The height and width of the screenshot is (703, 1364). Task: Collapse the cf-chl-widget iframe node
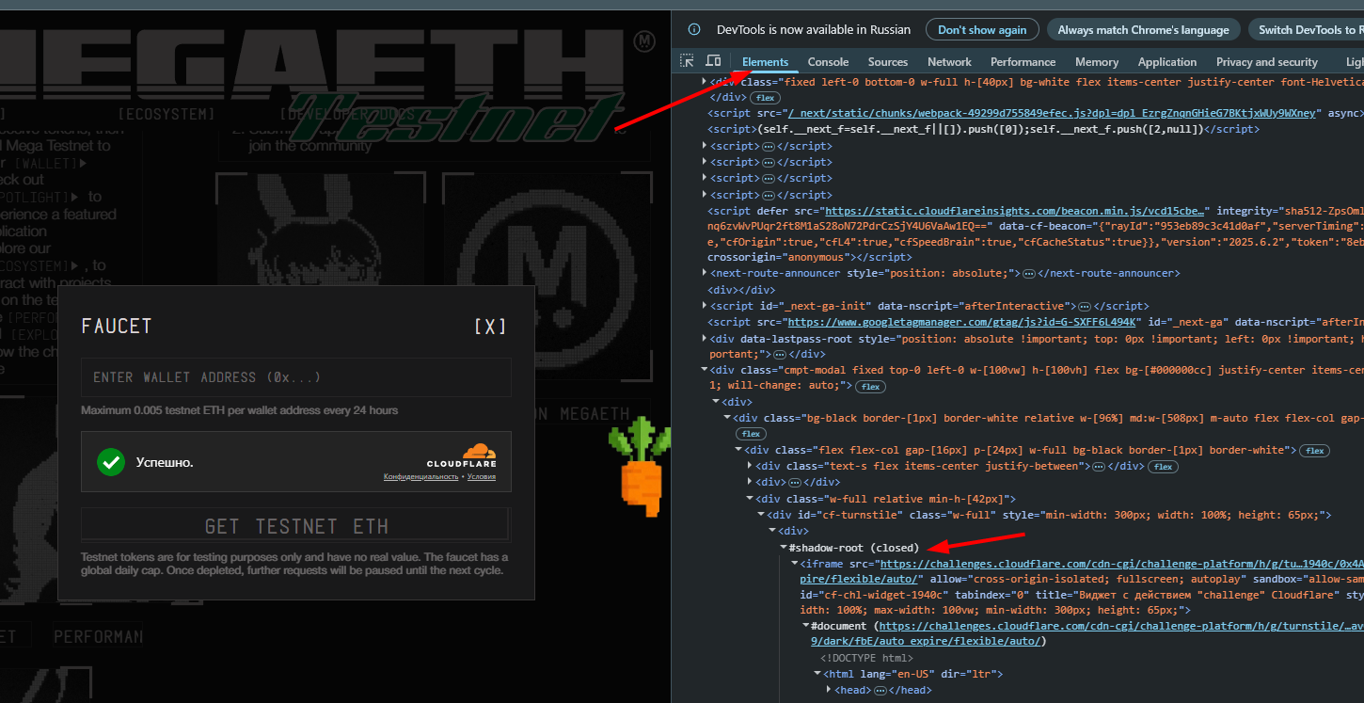click(794, 564)
